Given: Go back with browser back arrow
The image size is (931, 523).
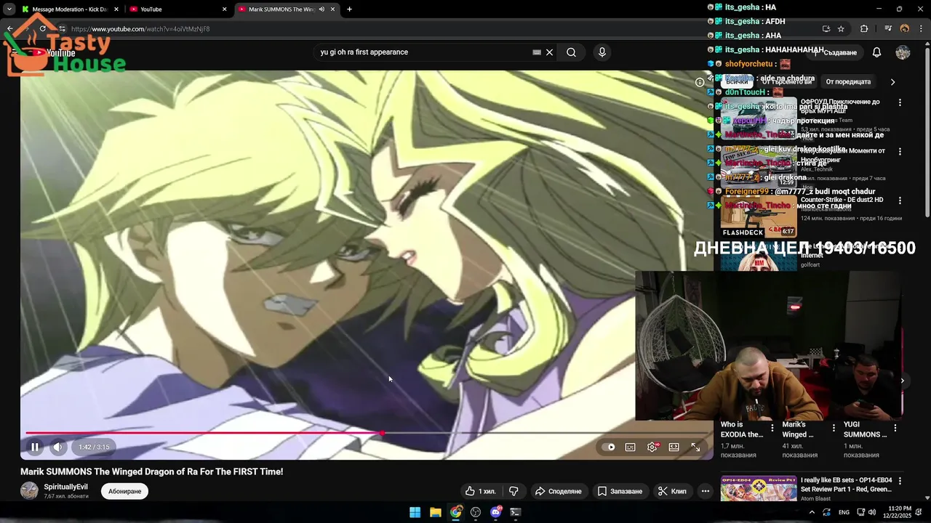Looking at the screenshot, I should pos(9,29).
